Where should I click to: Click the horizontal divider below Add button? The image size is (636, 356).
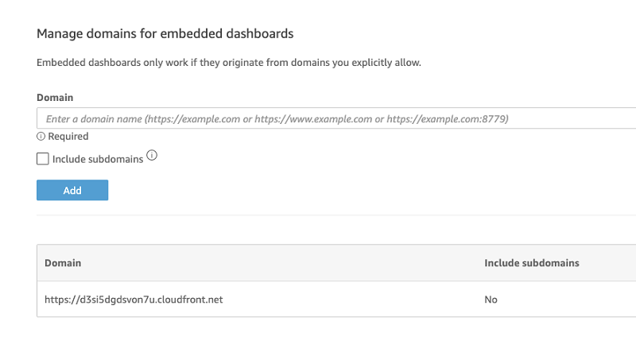(x=336, y=215)
